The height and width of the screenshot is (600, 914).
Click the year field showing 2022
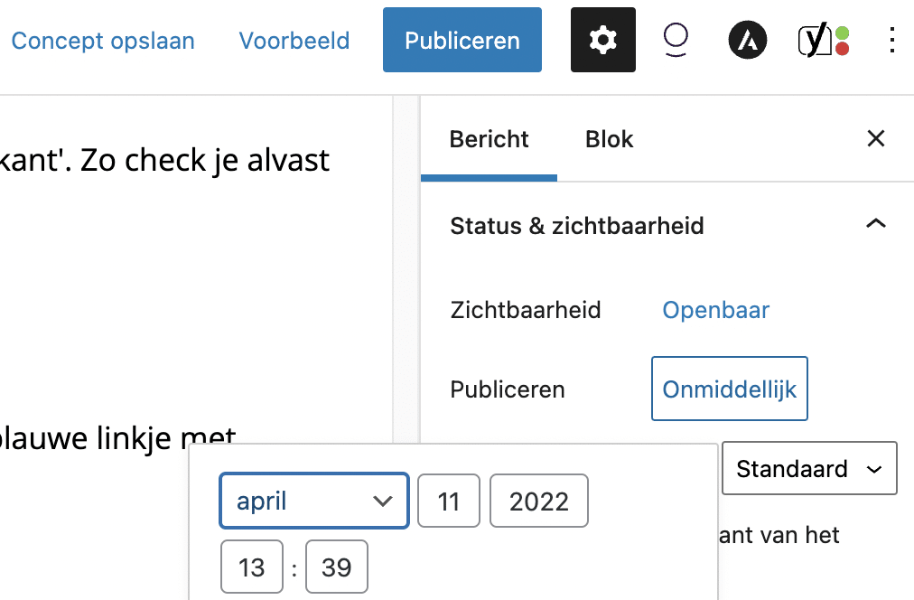(538, 501)
